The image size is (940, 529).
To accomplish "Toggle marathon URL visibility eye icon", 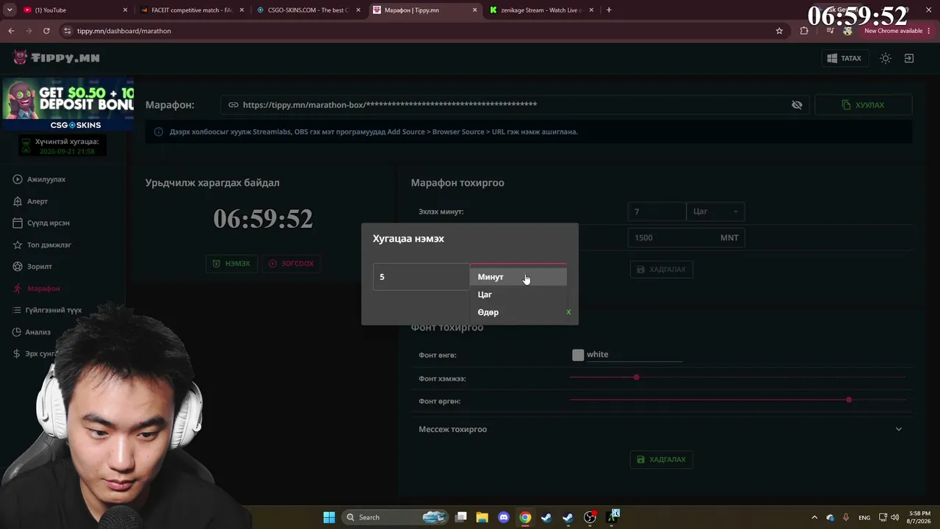I will pos(797,105).
